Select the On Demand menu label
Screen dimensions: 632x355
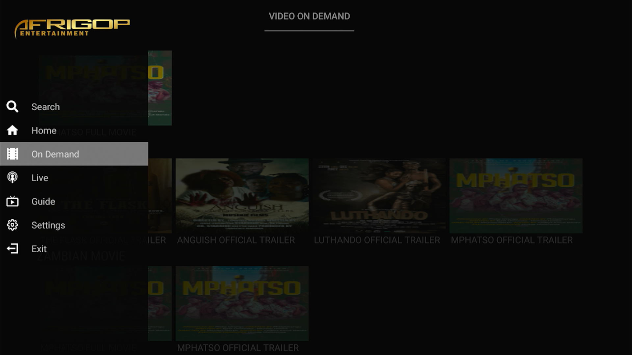(55, 154)
